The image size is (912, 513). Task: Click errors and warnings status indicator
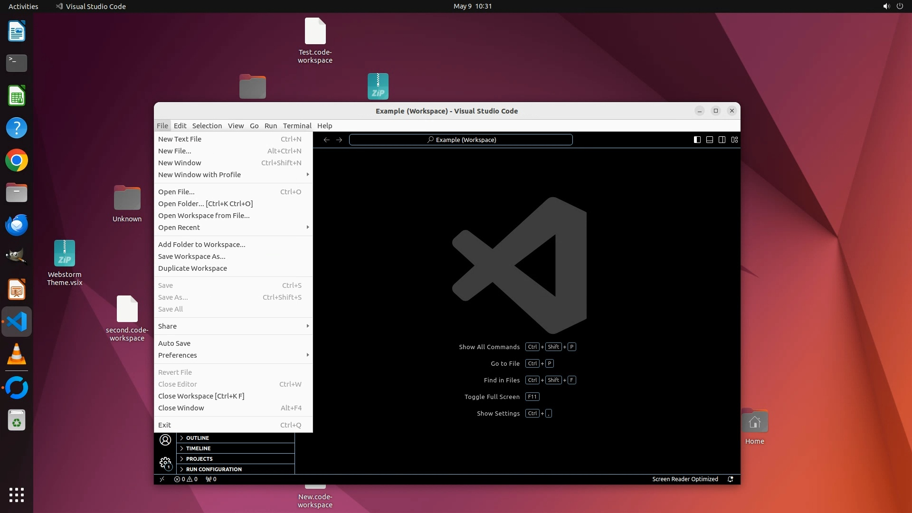186,479
